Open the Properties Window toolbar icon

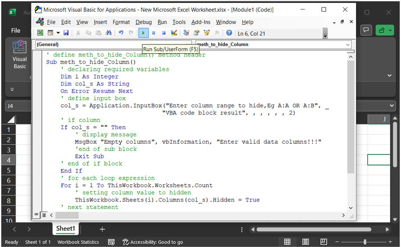[196, 33]
